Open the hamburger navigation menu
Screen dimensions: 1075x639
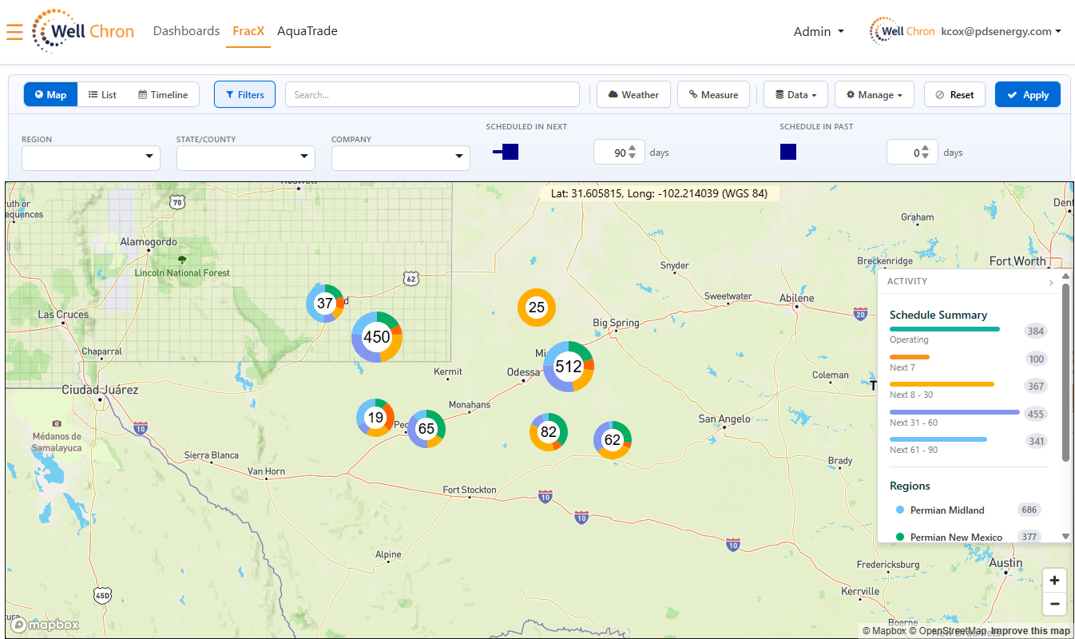click(x=14, y=32)
